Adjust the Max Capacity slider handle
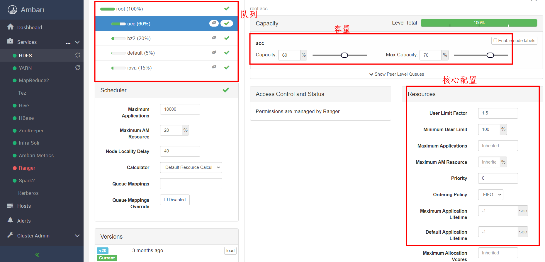The image size is (545, 262). tap(490, 55)
